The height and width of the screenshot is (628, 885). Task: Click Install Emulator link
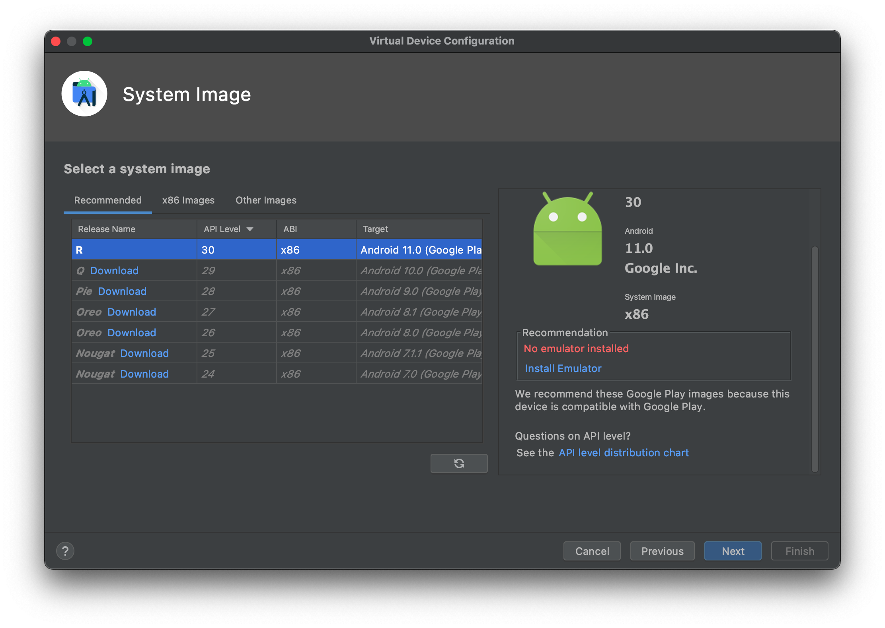(563, 368)
